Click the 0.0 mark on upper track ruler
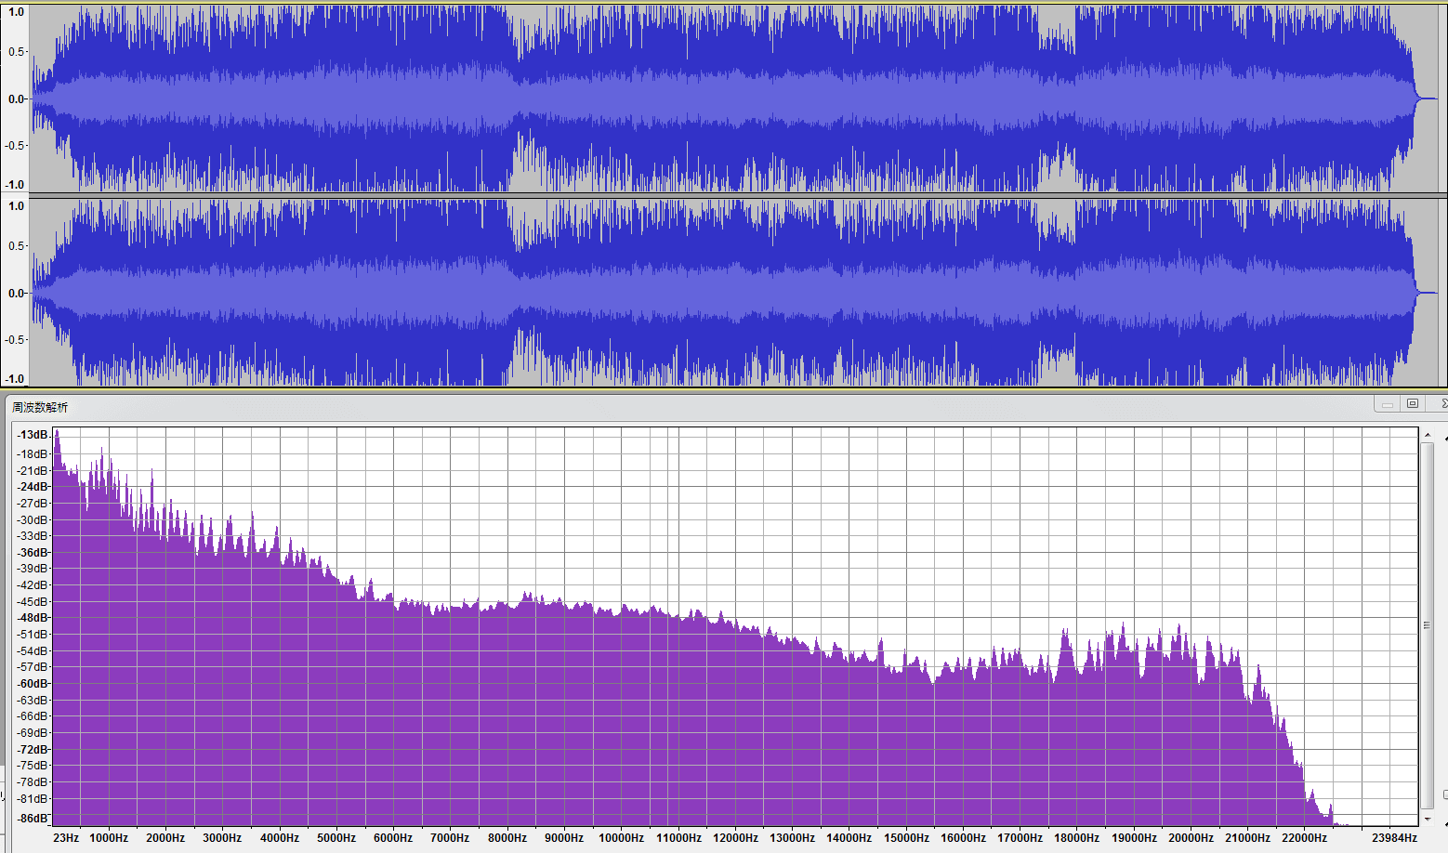 coord(17,98)
